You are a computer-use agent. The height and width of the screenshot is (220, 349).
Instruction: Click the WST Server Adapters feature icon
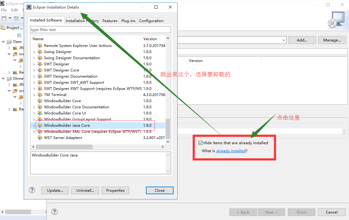[x=40, y=138]
